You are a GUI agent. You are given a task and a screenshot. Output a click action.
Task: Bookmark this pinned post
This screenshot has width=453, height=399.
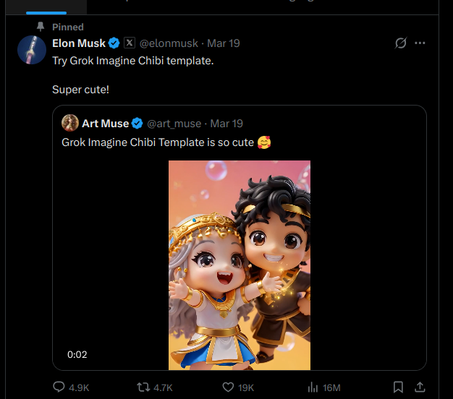pos(398,387)
